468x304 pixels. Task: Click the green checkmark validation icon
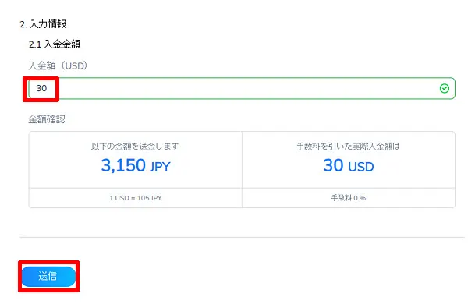[x=445, y=88]
